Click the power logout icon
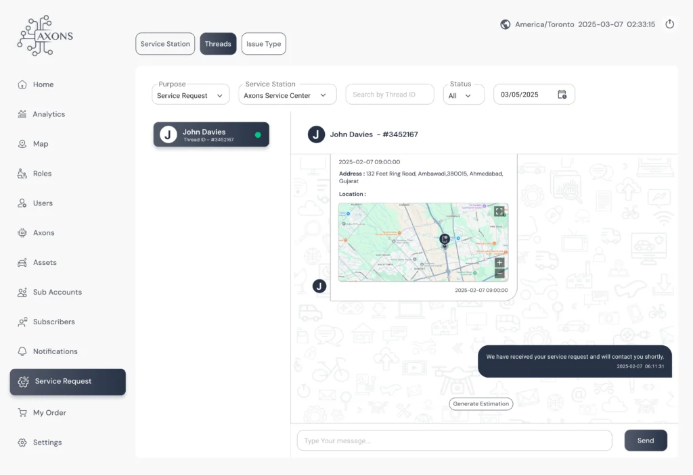693x475 pixels. point(669,24)
